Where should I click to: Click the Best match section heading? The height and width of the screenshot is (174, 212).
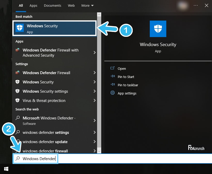click(24, 16)
